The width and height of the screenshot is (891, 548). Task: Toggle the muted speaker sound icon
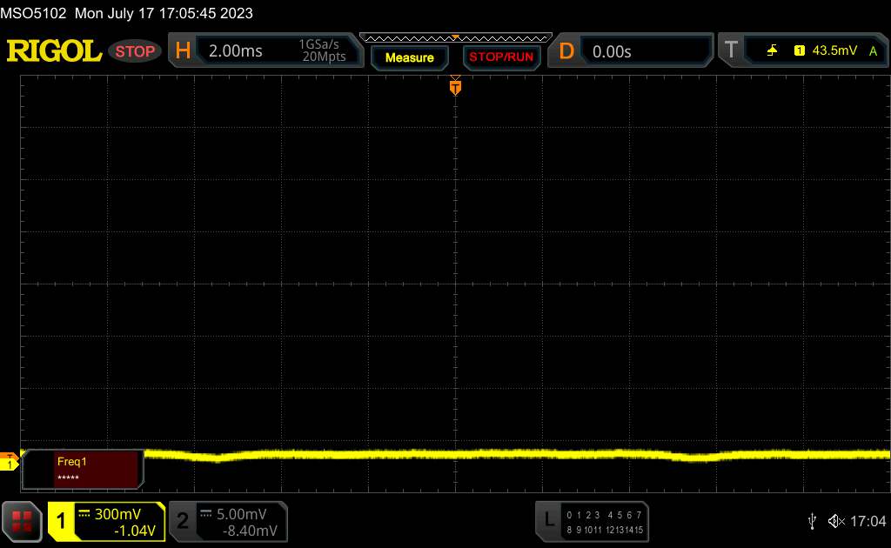836,521
